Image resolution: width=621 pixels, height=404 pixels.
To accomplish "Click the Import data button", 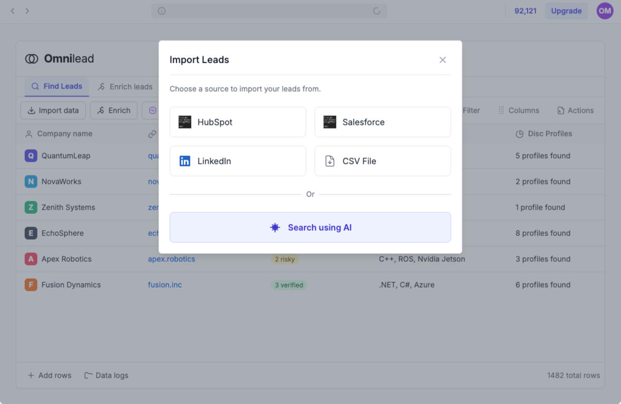I will (53, 111).
